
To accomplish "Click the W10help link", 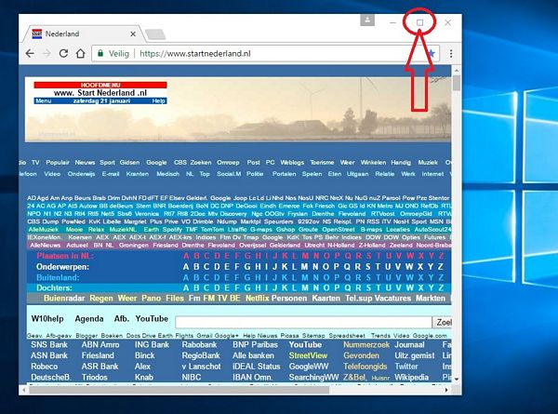I will [x=47, y=318].
